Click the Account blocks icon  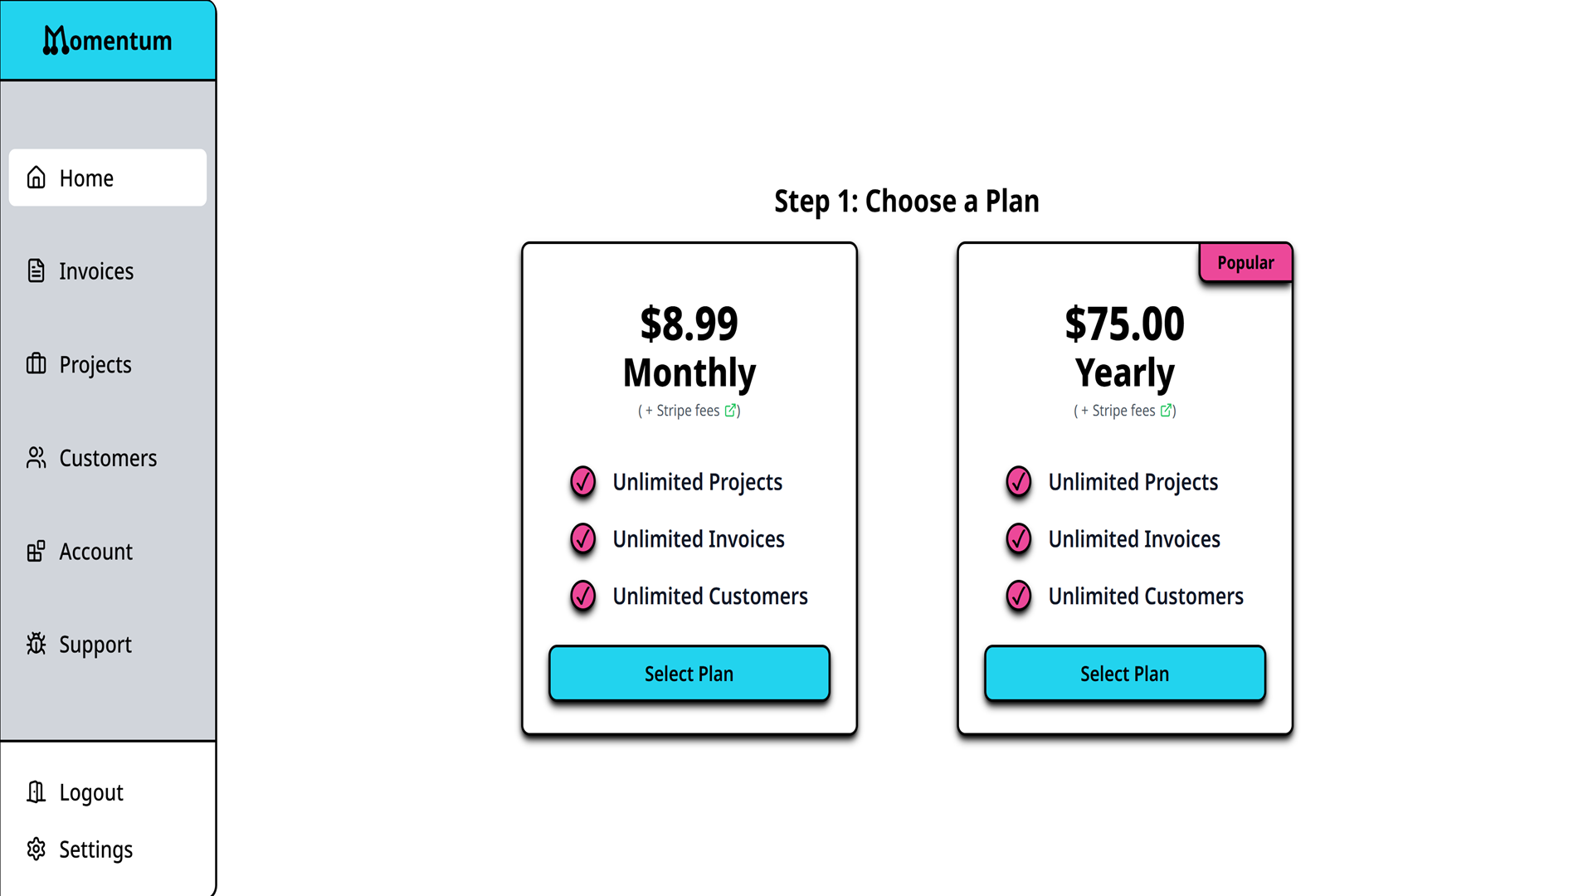[x=37, y=551]
